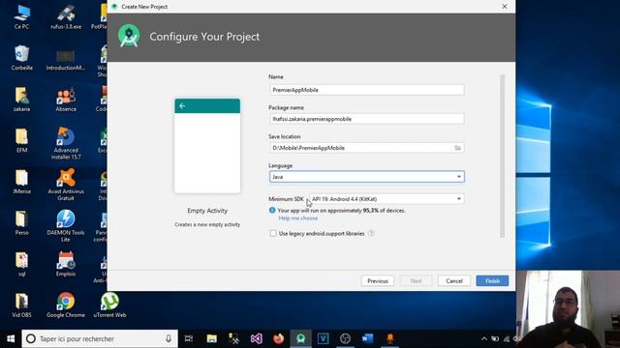Open Ce PC desktop icon

click(x=21, y=17)
